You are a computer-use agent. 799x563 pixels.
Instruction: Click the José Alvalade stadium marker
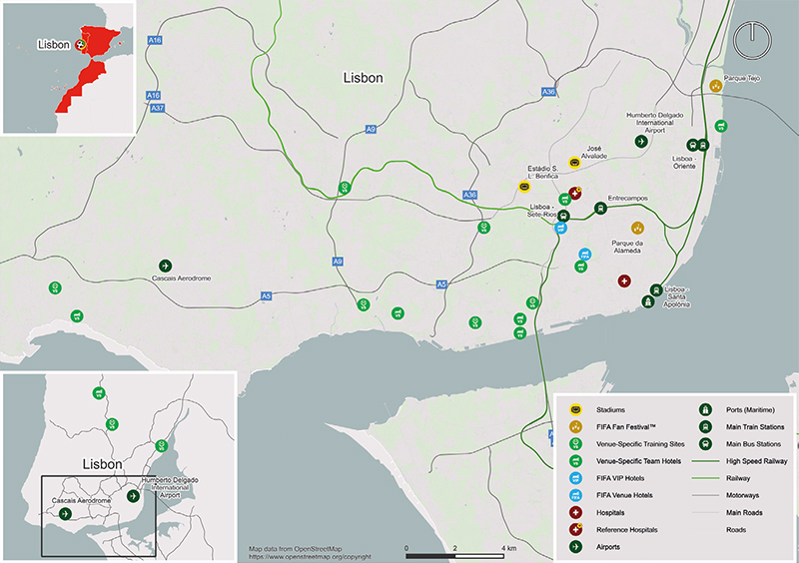(x=574, y=163)
